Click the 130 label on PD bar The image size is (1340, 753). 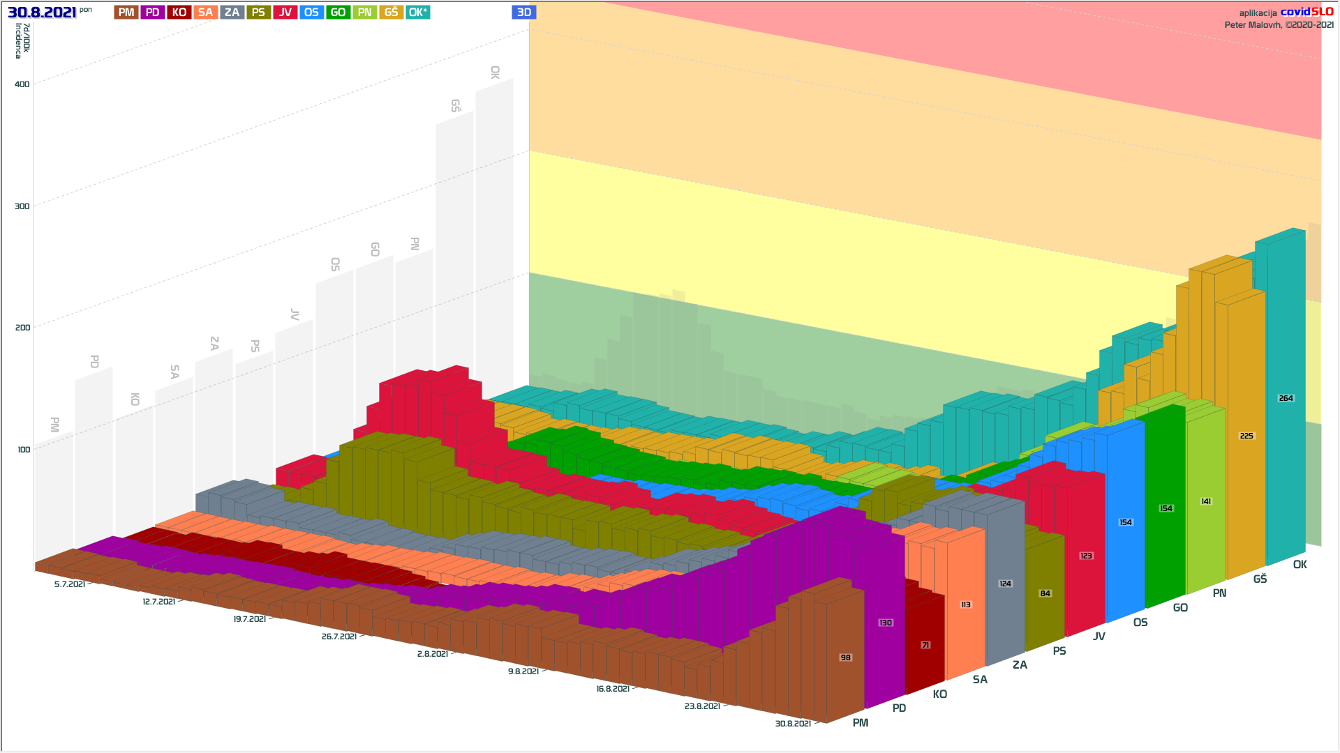point(886,623)
